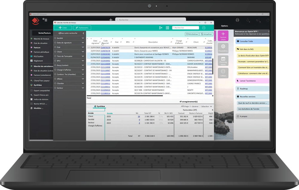Open Export Chorus pro in the sidebar
The width and height of the screenshot is (299, 190).
(x=41, y=95)
